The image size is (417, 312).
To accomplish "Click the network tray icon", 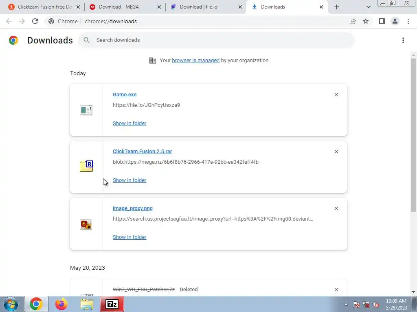I will [x=366, y=305].
